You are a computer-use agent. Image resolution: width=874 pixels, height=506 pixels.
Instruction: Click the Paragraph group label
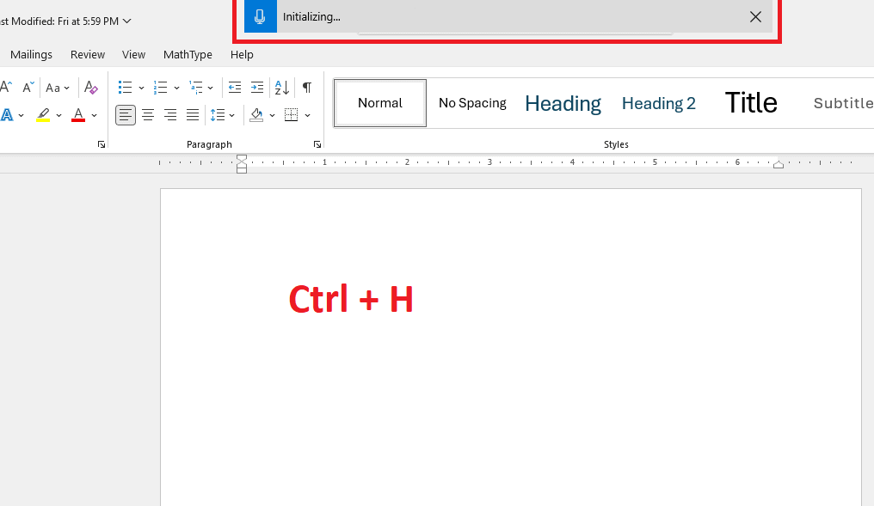(209, 144)
